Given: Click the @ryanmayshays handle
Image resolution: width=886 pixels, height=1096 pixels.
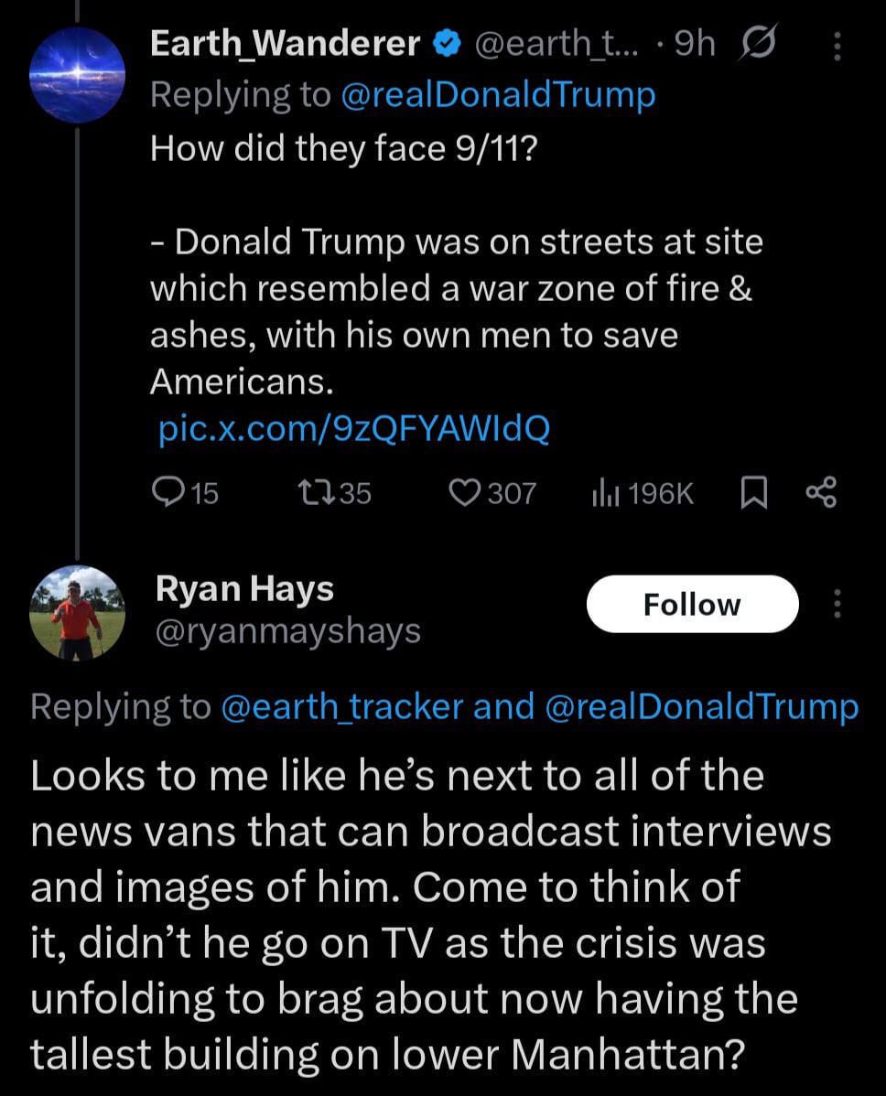Looking at the screenshot, I should click(288, 630).
